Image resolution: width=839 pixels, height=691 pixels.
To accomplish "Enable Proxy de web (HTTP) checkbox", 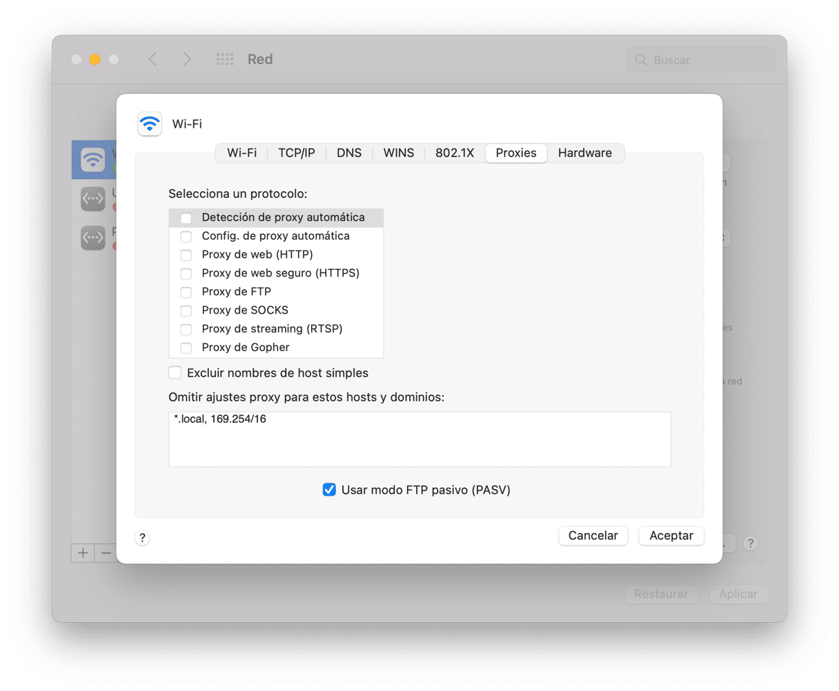I will (x=186, y=255).
